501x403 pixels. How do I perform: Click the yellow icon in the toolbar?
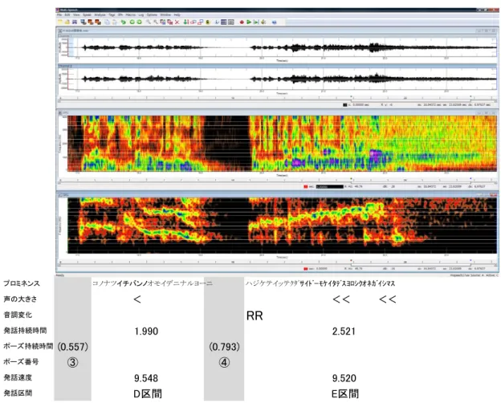point(208,22)
